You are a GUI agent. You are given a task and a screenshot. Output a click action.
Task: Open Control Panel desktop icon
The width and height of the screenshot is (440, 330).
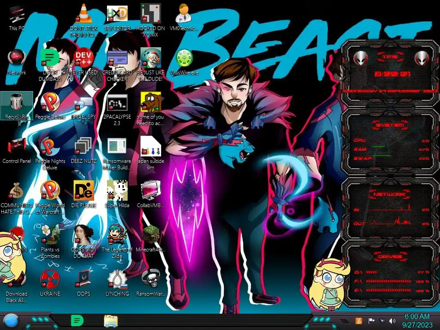click(17, 150)
